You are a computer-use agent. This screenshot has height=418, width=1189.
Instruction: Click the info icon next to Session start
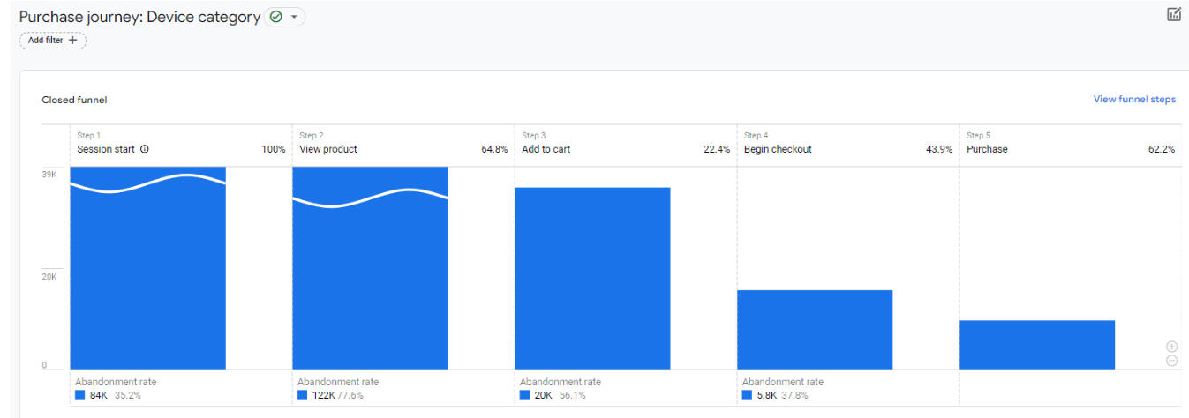click(145, 149)
